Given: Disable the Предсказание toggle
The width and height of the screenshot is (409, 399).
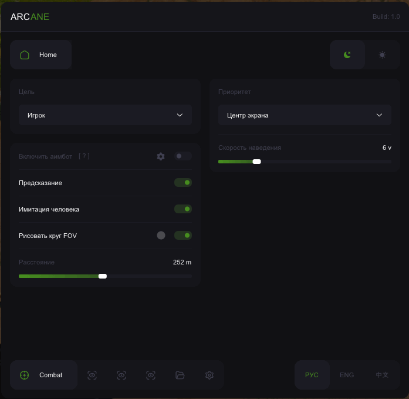Looking at the screenshot, I should [183, 183].
